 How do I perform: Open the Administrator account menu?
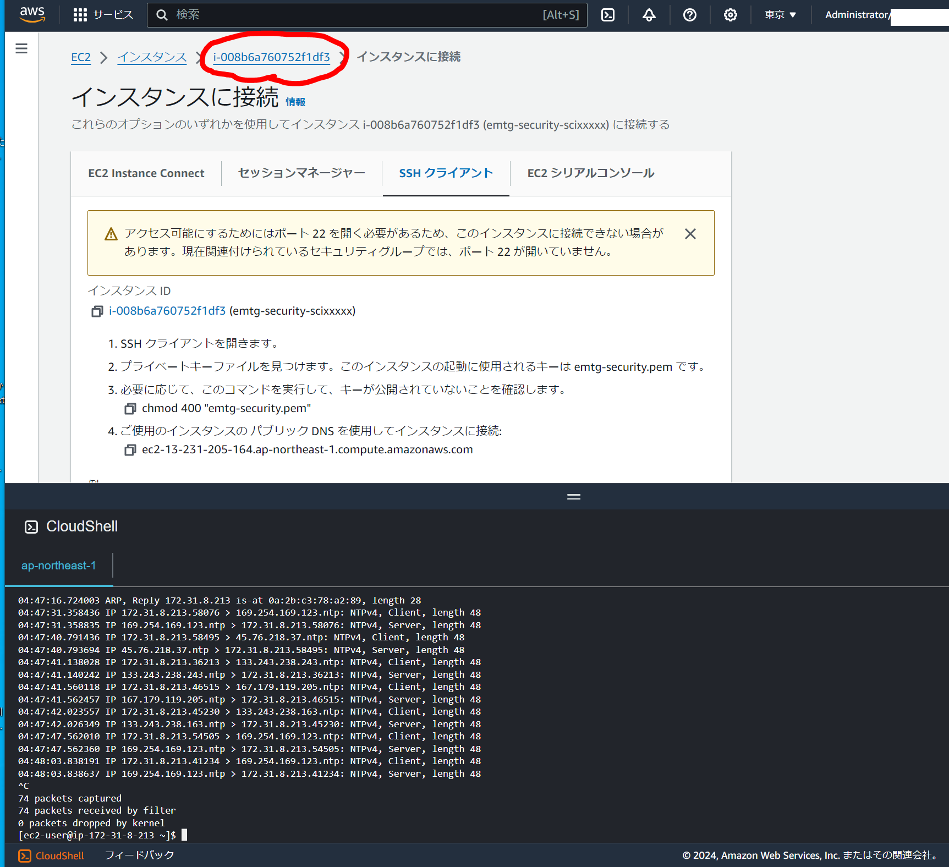[x=857, y=15]
